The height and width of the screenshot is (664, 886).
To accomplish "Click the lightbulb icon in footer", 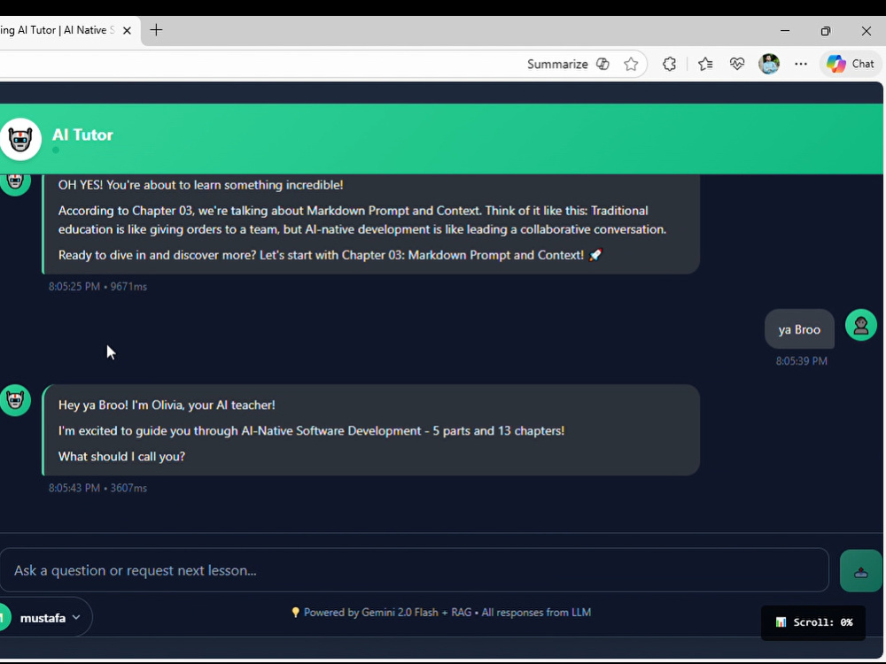I will click(295, 613).
